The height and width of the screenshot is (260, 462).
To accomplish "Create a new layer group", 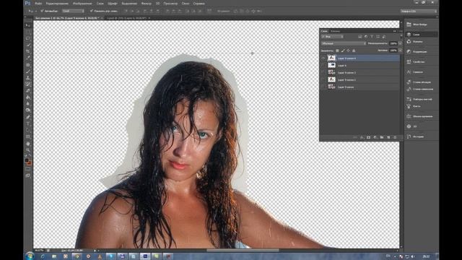I will [382, 137].
